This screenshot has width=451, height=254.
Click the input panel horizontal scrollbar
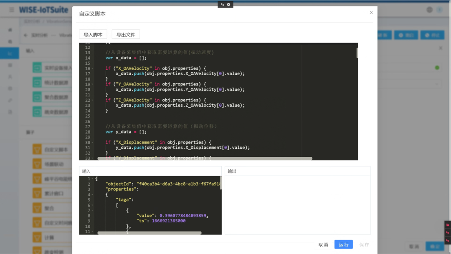pos(149,233)
